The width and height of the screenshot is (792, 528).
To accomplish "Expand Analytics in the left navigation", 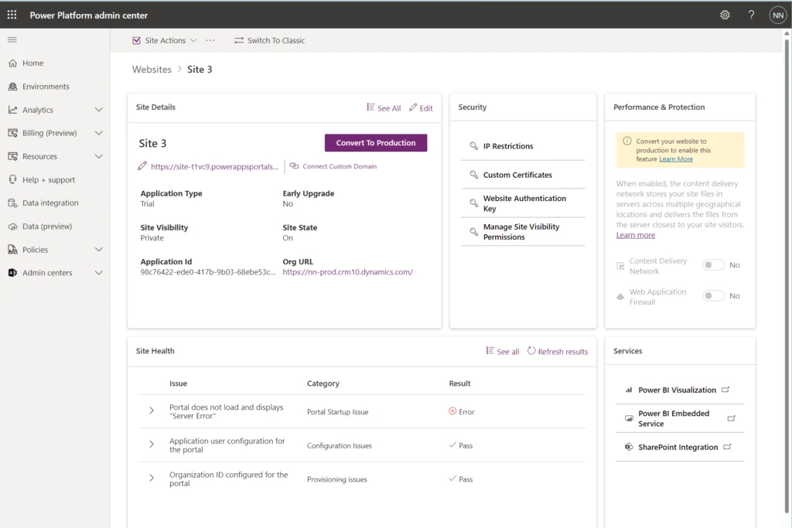I will (x=98, y=109).
